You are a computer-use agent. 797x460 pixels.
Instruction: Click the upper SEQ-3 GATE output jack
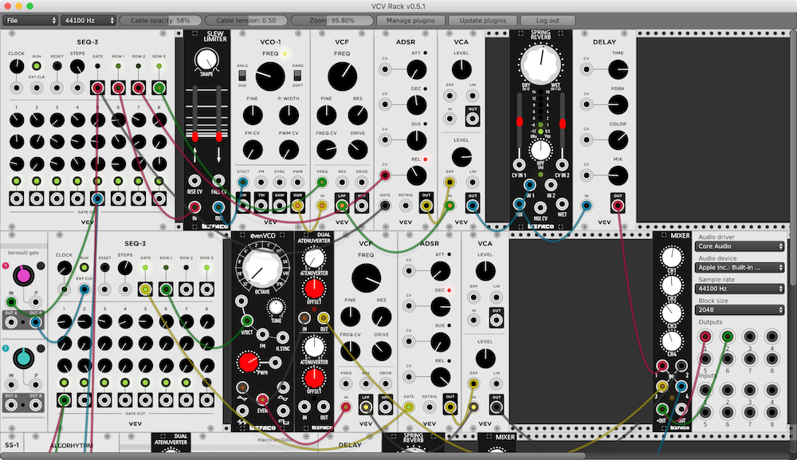tap(97, 88)
